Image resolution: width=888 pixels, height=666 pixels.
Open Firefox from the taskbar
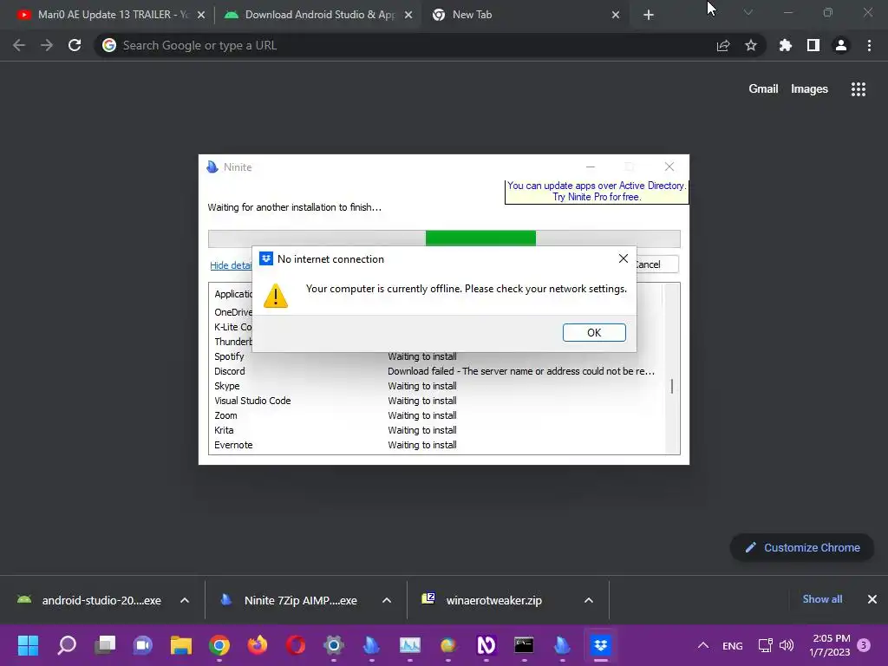[257, 644]
